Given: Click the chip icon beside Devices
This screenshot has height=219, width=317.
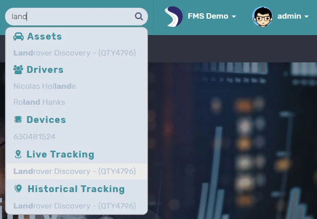Looking at the screenshot, I should tap(18, 120).
